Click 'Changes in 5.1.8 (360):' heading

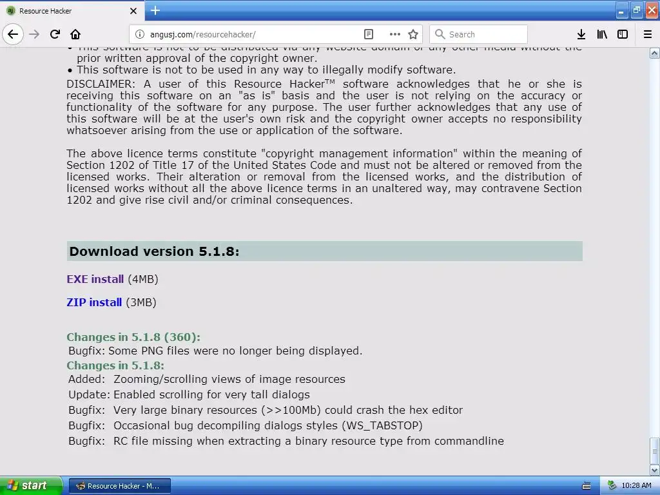click(x=133, y=337)
